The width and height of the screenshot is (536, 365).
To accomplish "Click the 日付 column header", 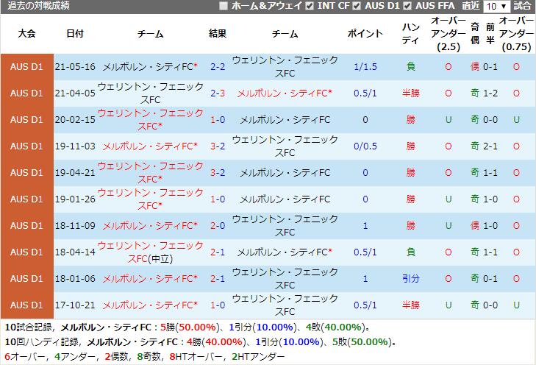I will pyautogui.click(x=75, y=34).
